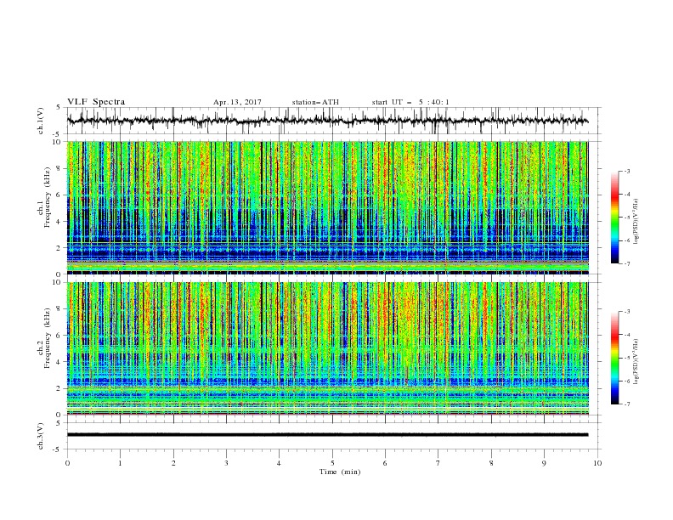This screenshot has width=673, height=520.
Task: Select the date text "Apr. 13, 2017"
Action: [237, 102]
